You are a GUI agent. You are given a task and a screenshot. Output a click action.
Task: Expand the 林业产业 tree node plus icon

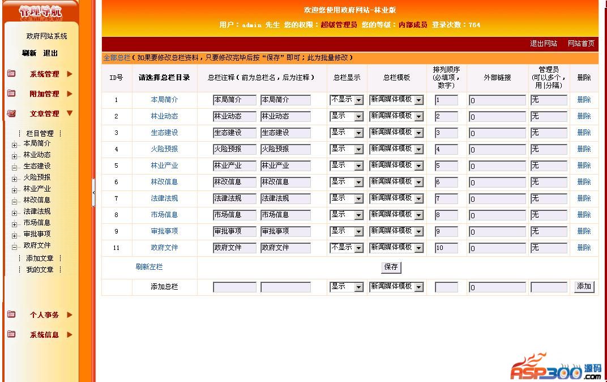coord(14,190)
